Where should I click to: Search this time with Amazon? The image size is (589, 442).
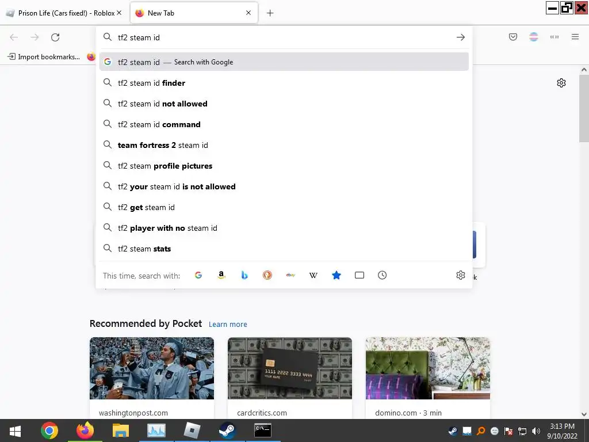coord(221,275)
